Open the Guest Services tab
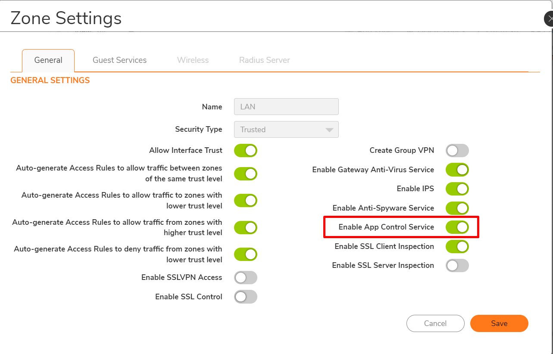 [119, 60]
